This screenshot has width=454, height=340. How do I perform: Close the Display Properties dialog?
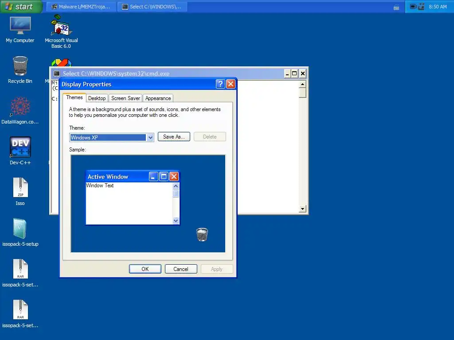pyautogui.click(x=231, y=84)
